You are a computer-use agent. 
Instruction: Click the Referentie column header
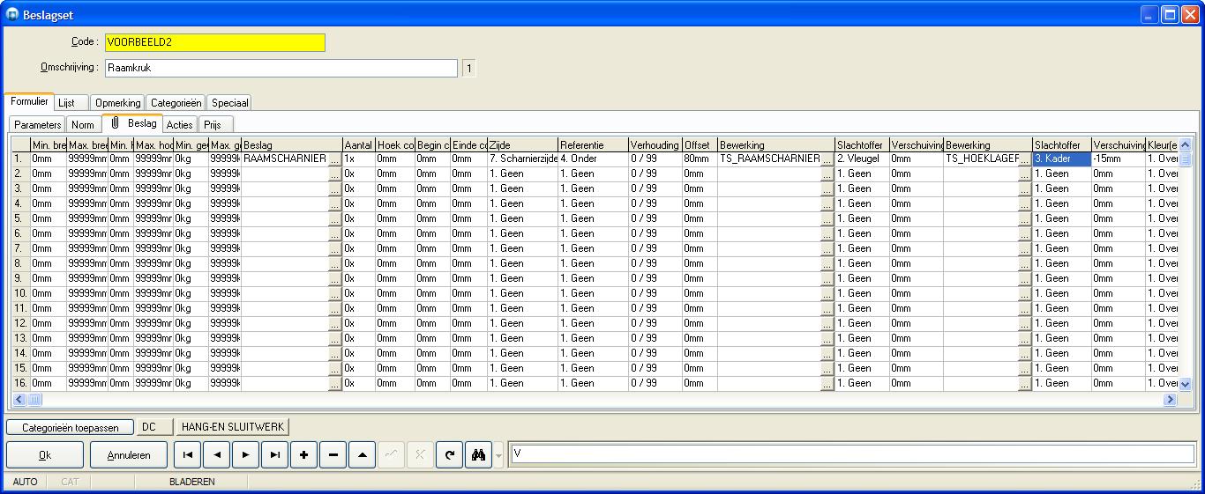(x=593, y=144)
